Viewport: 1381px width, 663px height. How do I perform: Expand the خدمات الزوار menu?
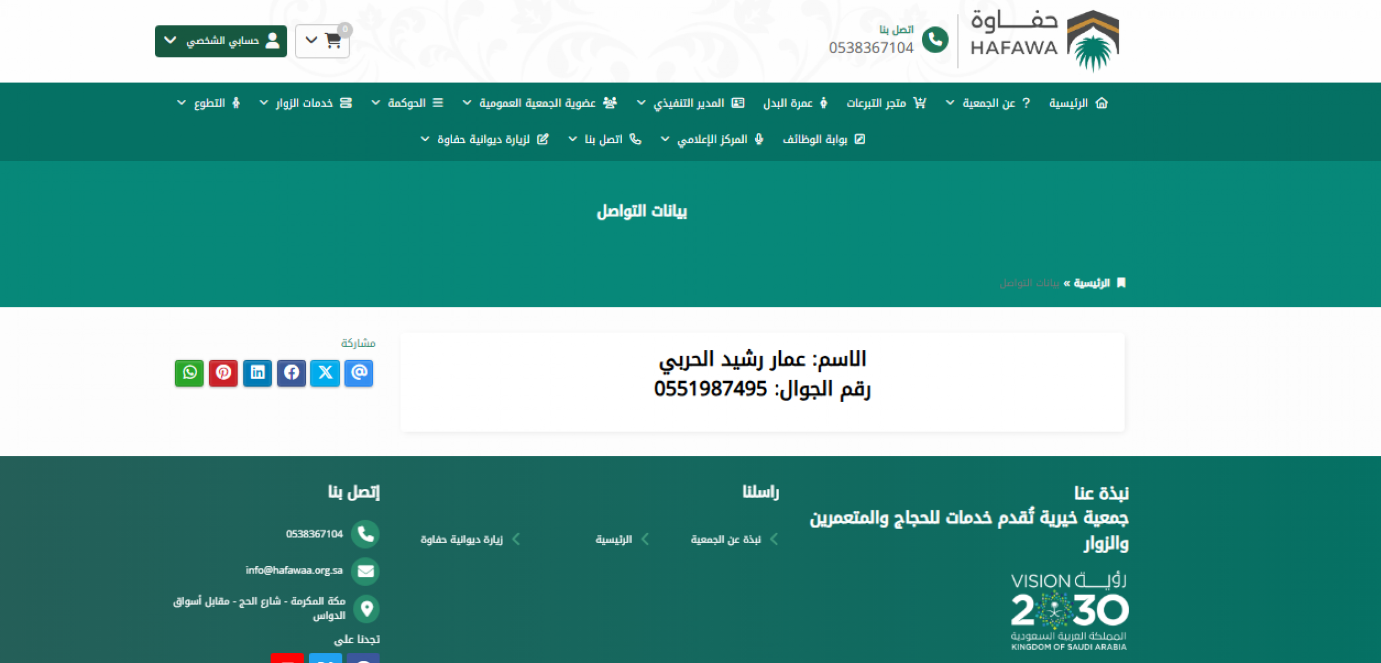(x=305, y=103)
